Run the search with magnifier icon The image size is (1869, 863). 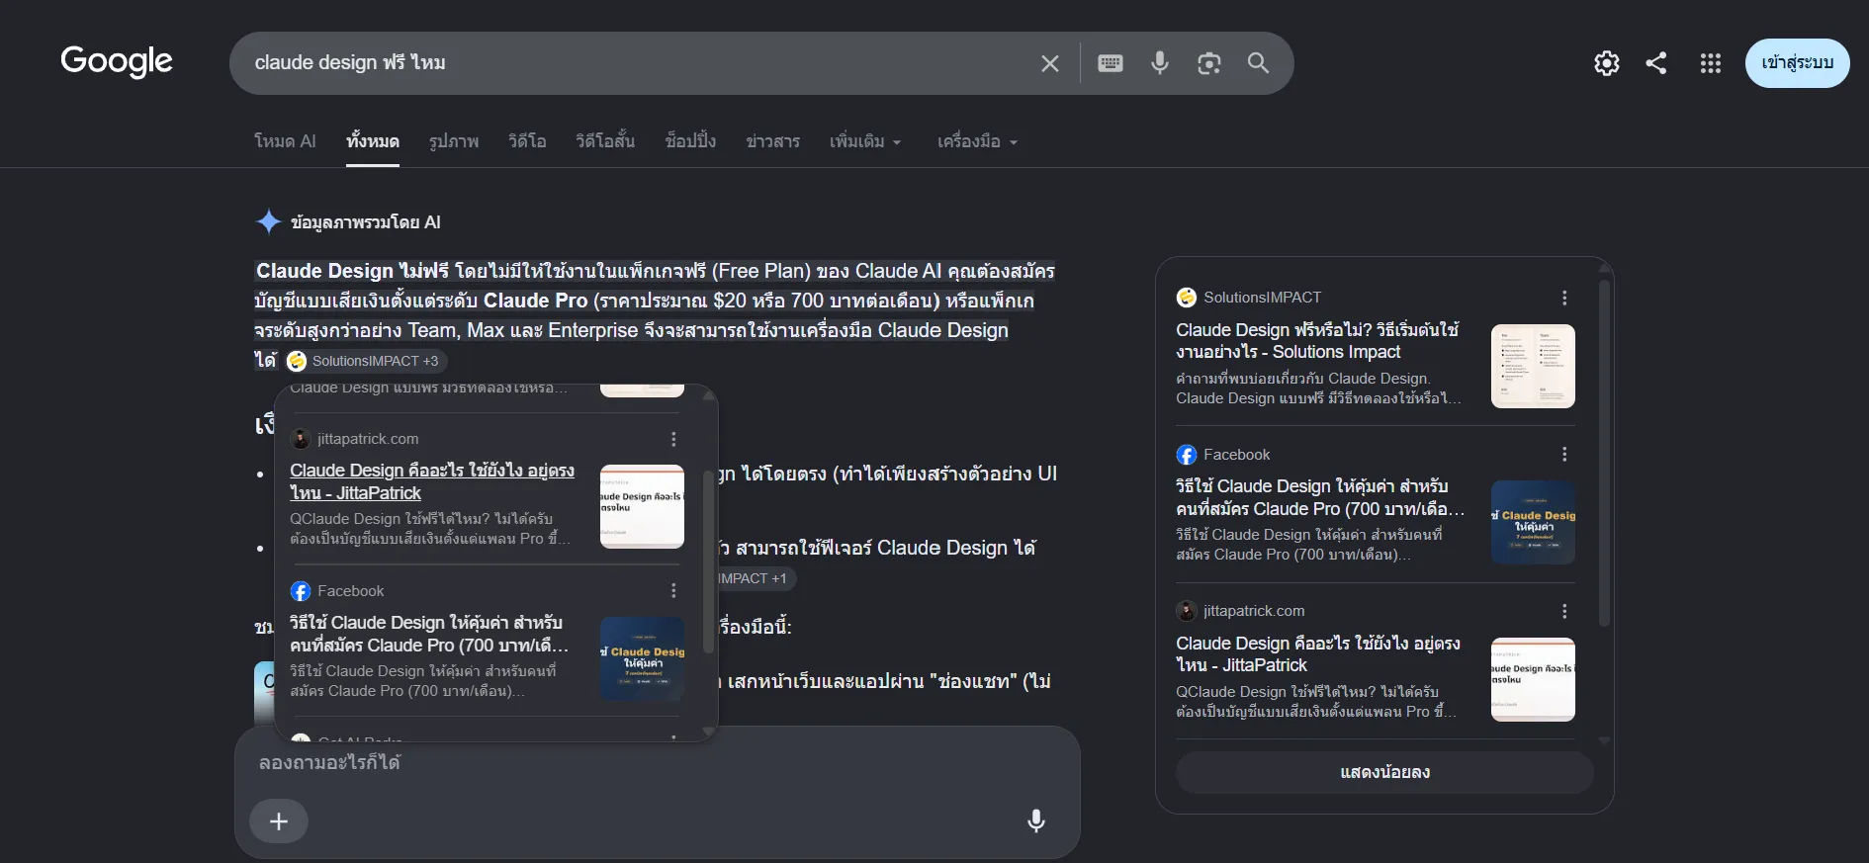click(x=1258, y=63)
